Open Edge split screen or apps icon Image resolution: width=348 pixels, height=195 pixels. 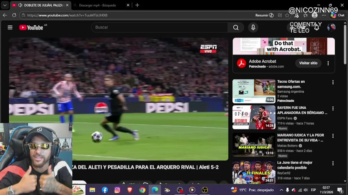point(280,15)
